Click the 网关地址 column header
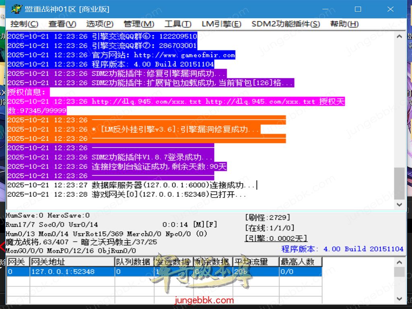The width and height of the screenshot is (412, 309). pos(72,262)
